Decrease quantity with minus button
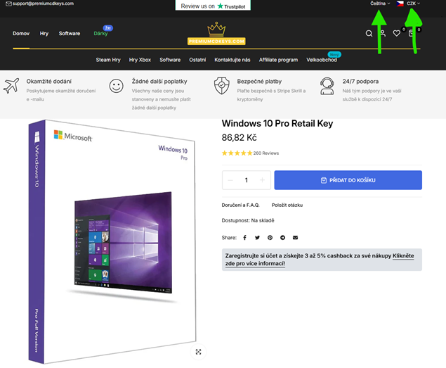Screen dimensions: 446x368 tap(230, 180)
